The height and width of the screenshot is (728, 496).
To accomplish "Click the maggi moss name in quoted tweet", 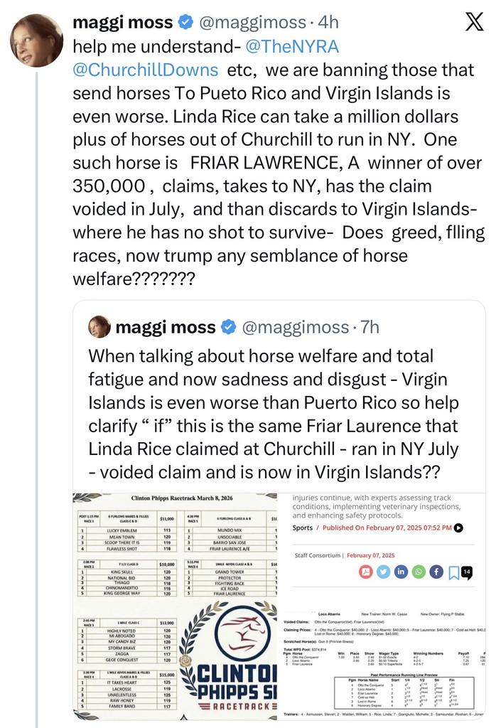I will [x=165, y=327].
